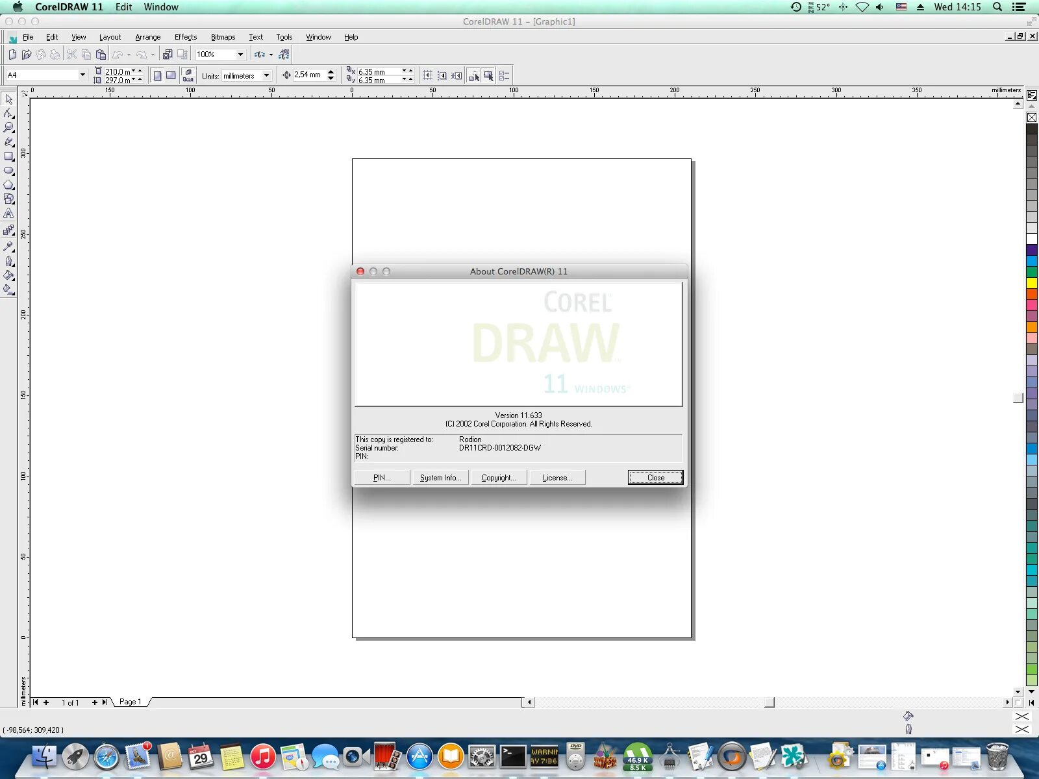Image resolution: width=1039 pixels, height=779 pixels.
Task: Open the Units millimeters dropdown
Action: (266, 76)
